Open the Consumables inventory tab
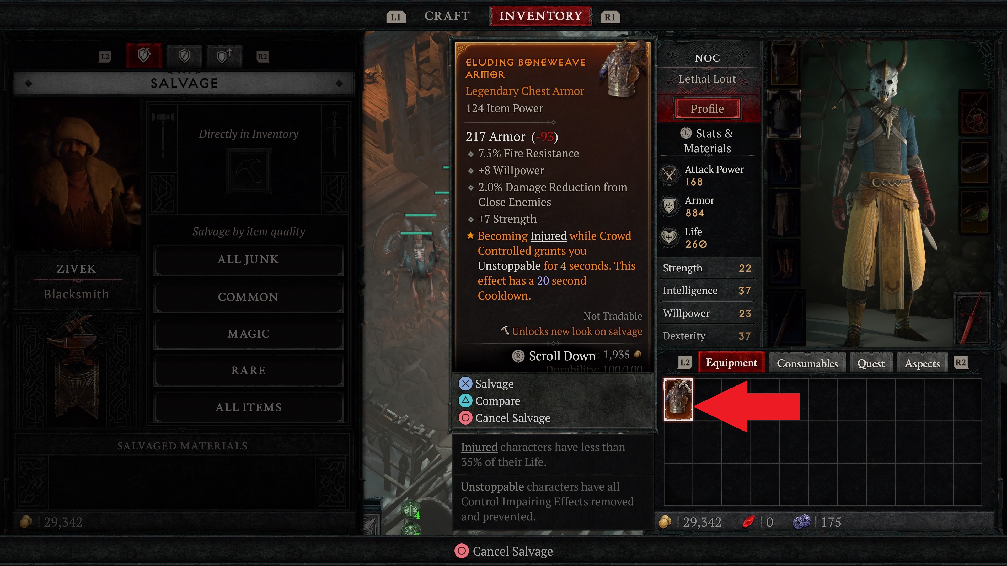Image resolution: width=1007 pixels, height=566 pixels. click(807, 363)
